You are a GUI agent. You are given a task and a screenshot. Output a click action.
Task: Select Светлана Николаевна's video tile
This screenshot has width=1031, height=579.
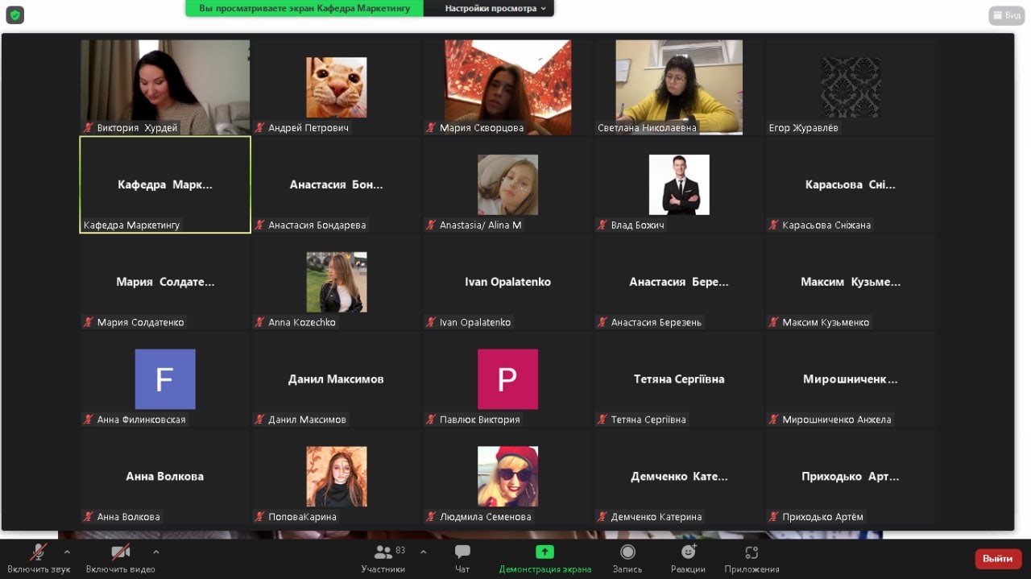[679, 87]
